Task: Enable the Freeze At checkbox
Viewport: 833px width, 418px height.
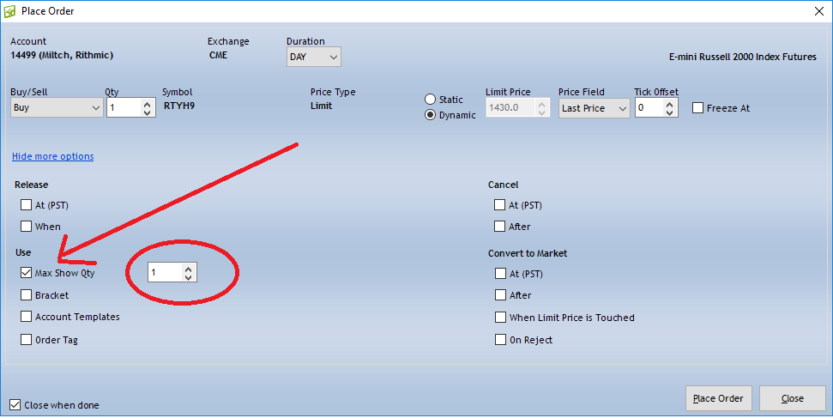Action: (x=697, y=108)
